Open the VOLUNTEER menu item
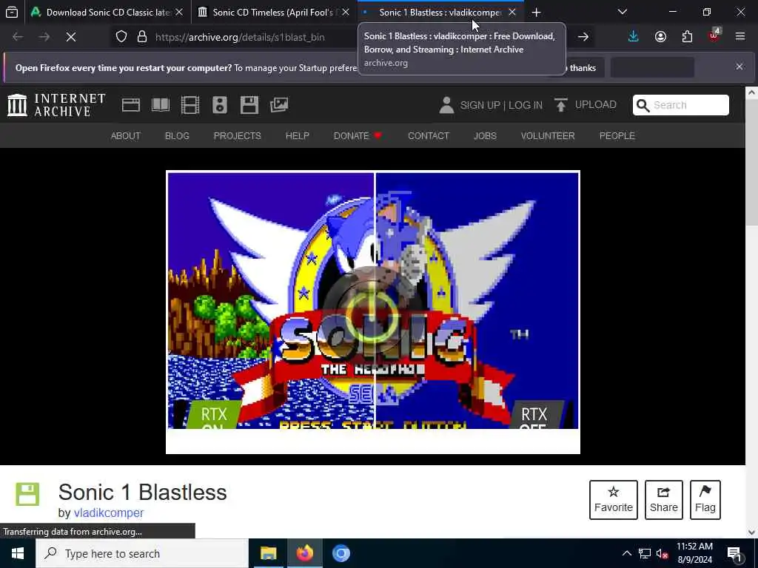Viewport: 758px width, 568px height. (x=548, y=136)
